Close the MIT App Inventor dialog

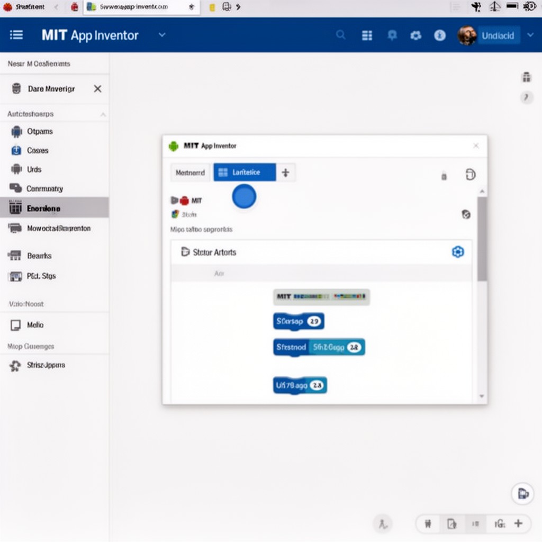(476, 146)
